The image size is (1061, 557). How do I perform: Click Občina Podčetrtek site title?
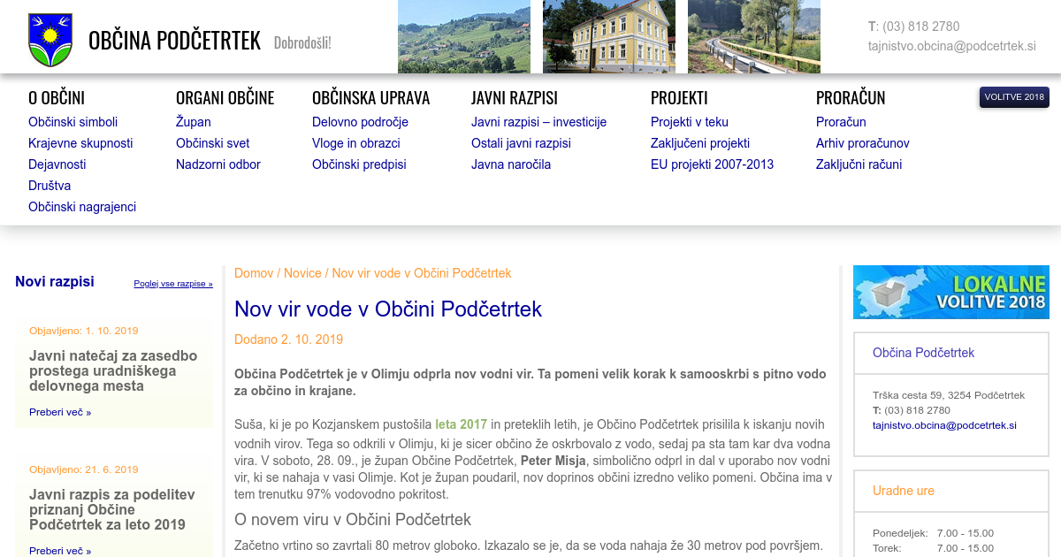tap(174, 41)
